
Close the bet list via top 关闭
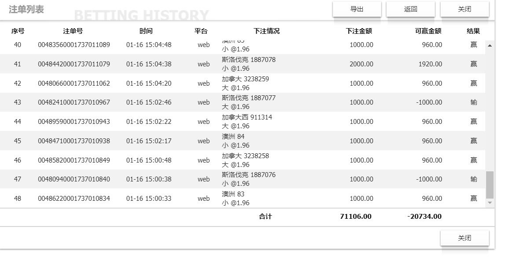tap(464, 9)
